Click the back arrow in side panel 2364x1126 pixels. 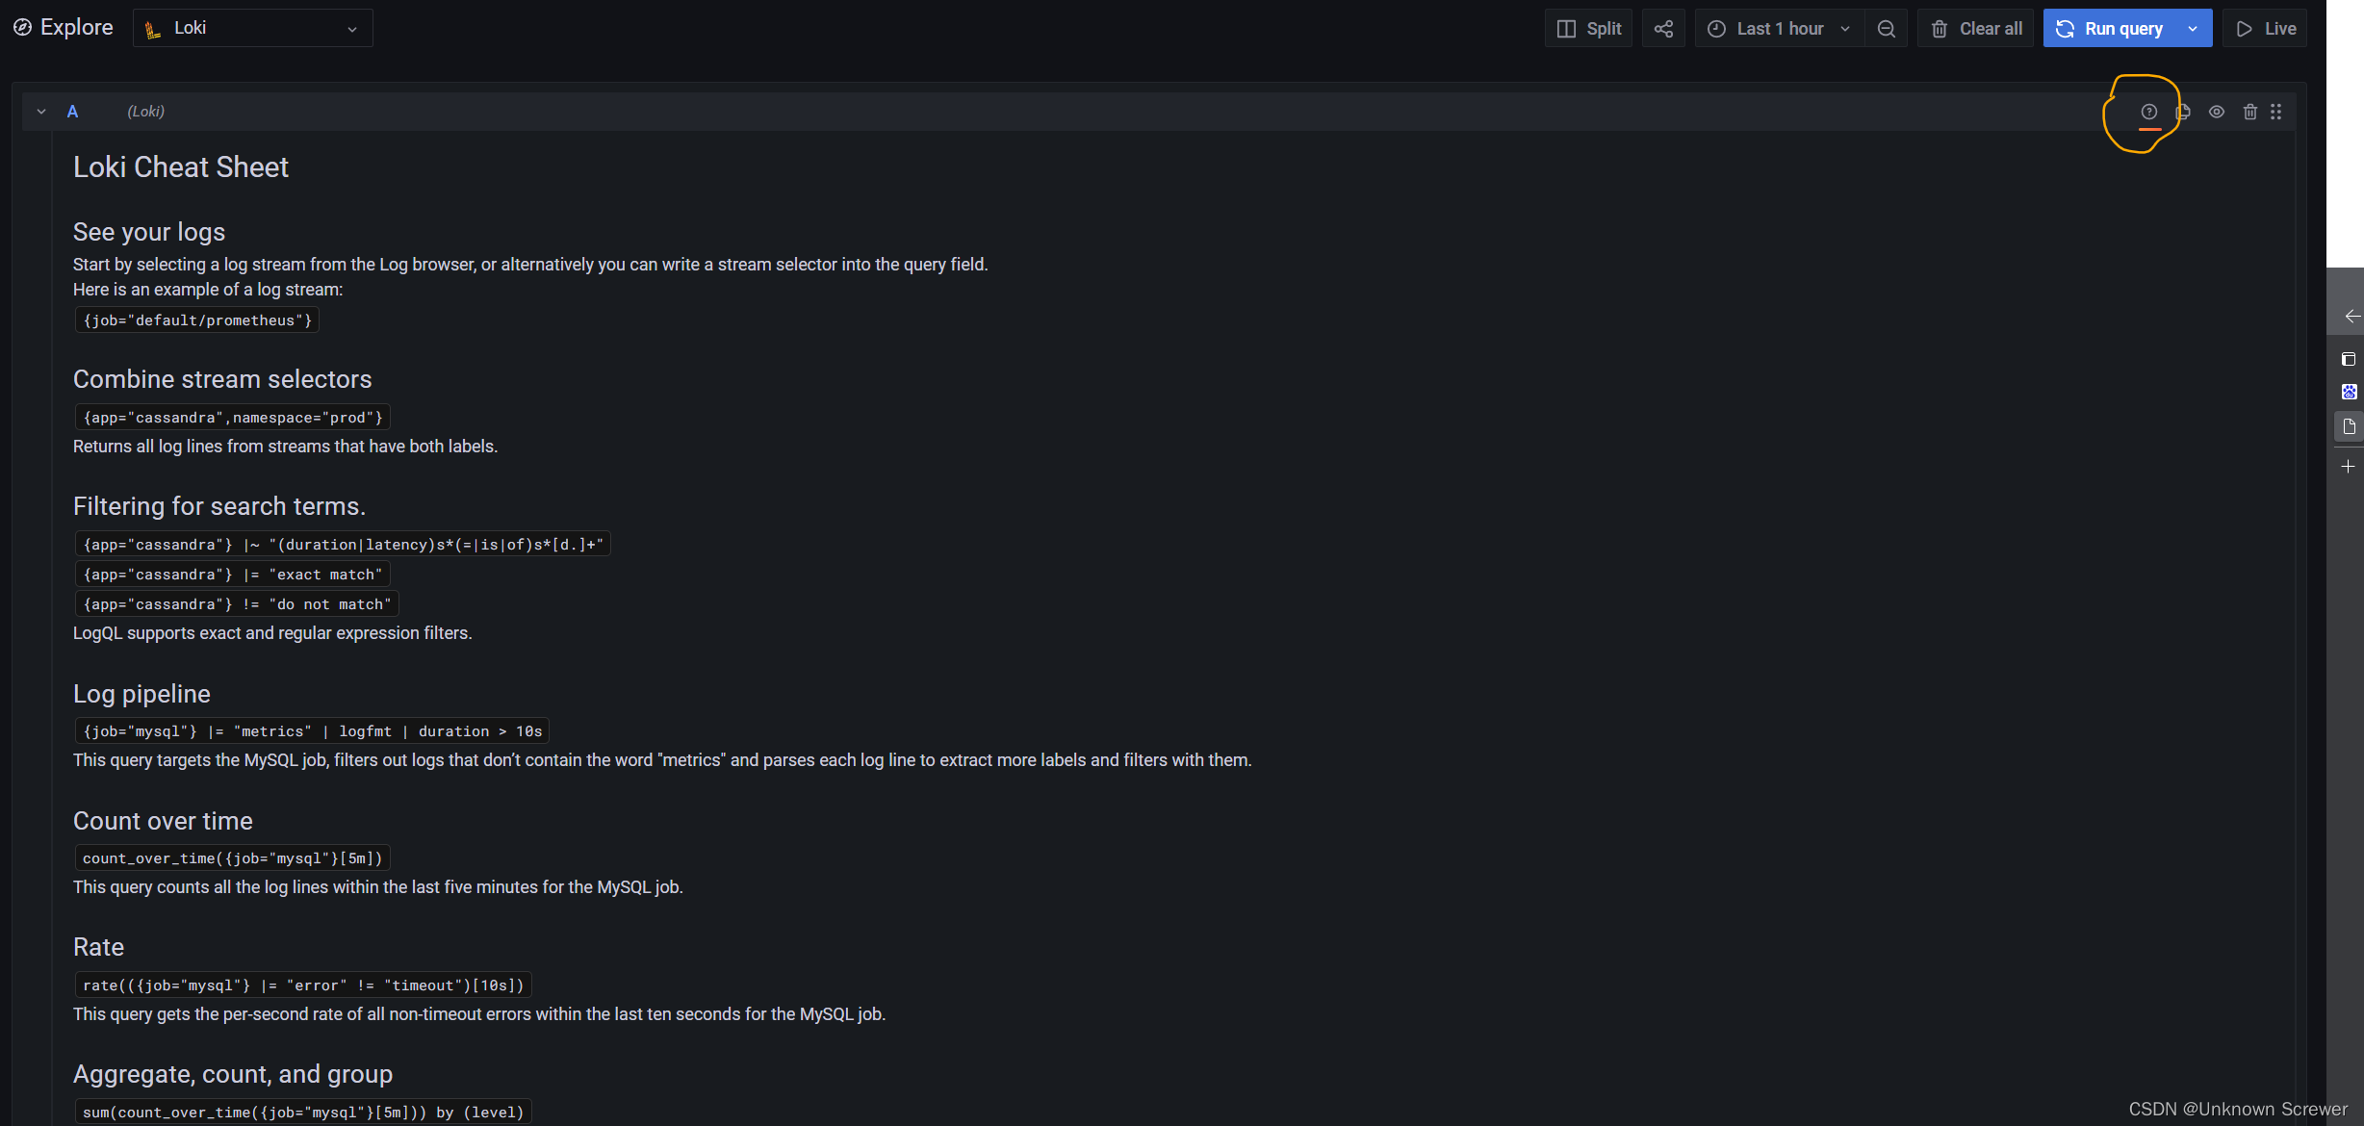(x=2351, y=316)
